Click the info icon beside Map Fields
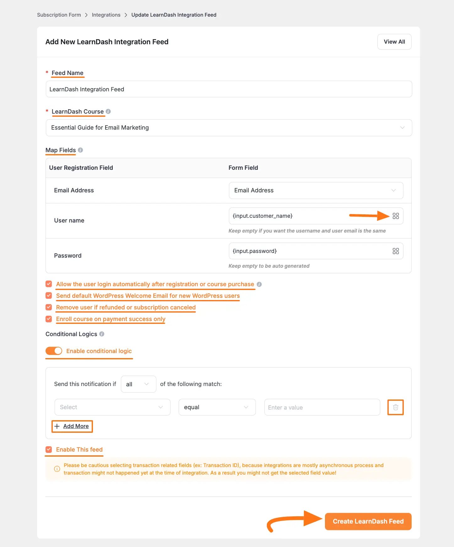Screen dimensions: 454x547 point(81,150)
